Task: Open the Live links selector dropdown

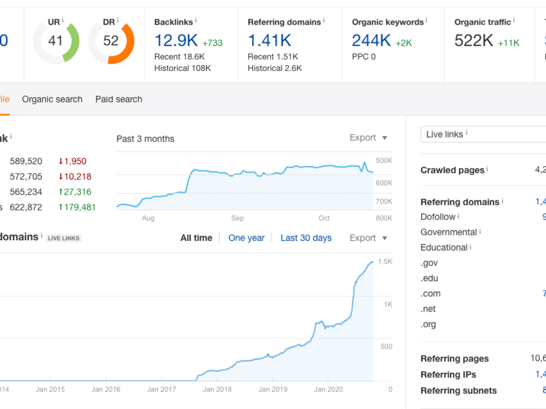Action: (483, 134)
